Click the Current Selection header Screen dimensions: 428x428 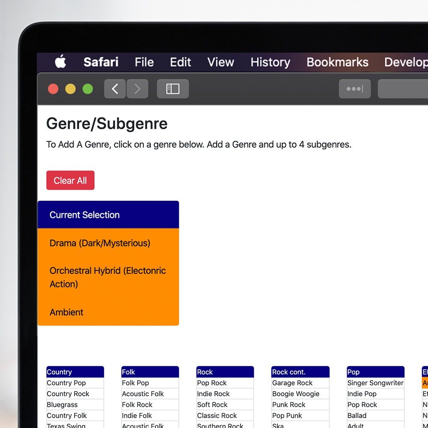point(108,214)
